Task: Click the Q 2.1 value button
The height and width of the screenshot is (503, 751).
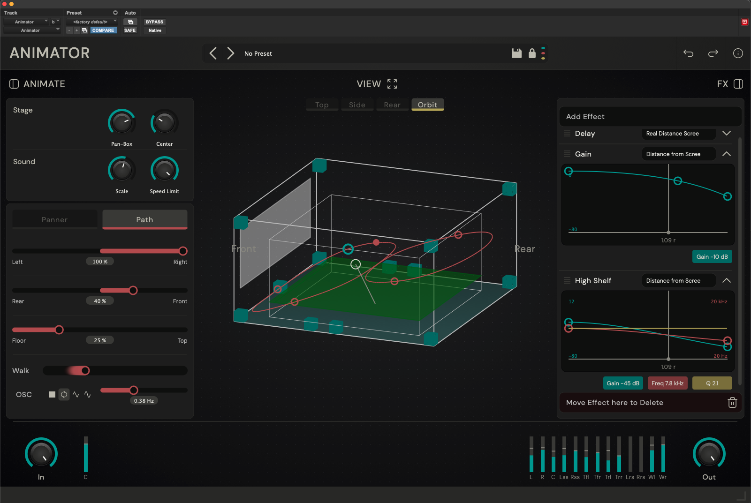Action: [x=712, y=383]
